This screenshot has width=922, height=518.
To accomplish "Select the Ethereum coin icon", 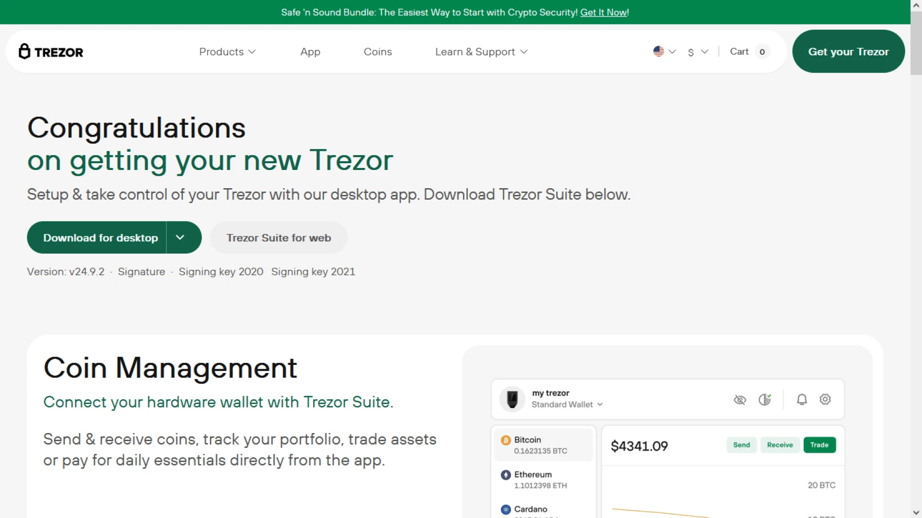I will 506,475.
